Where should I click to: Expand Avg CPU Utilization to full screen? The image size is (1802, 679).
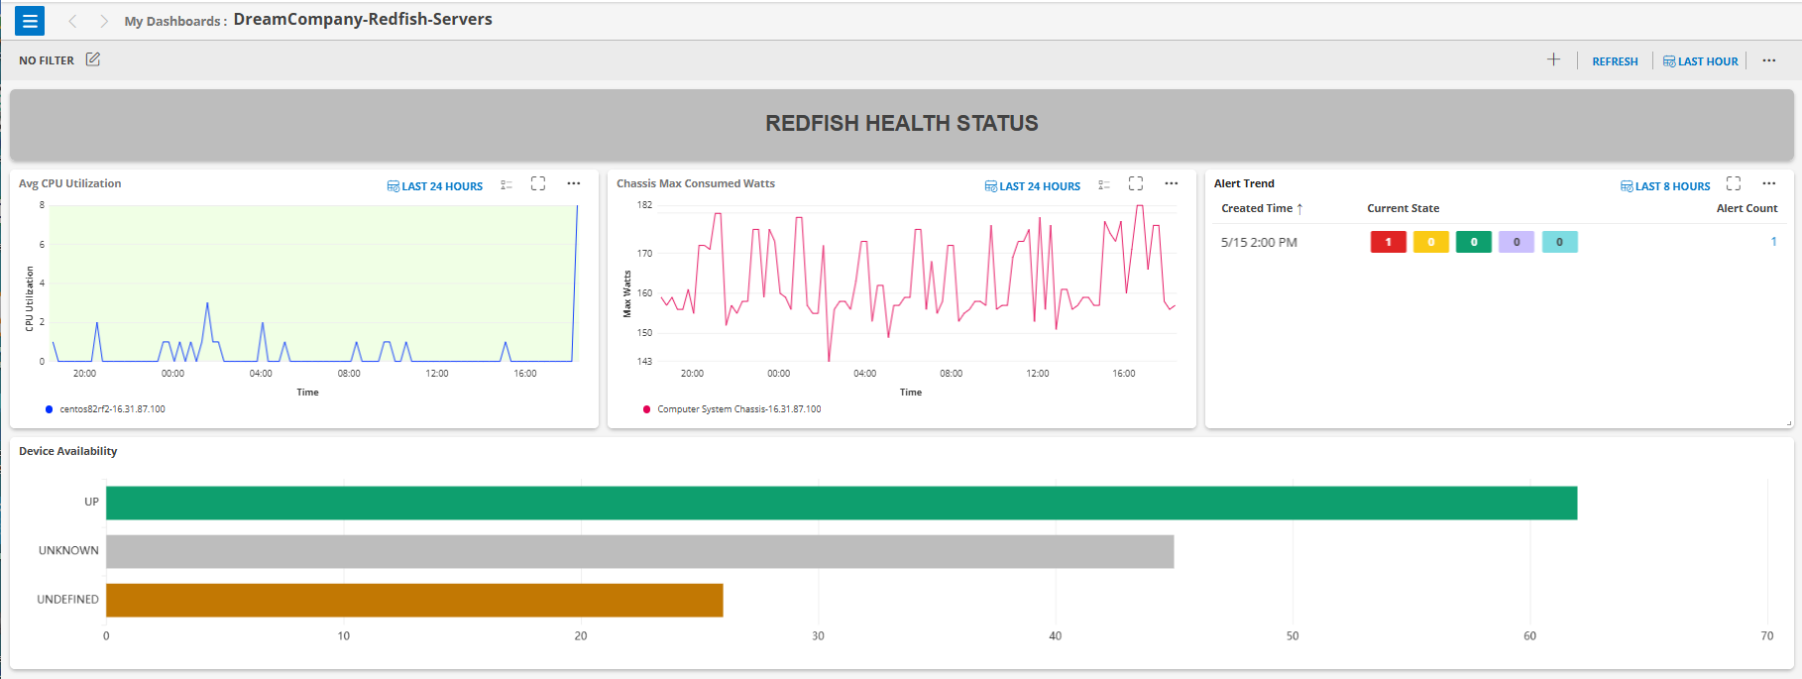click(538, 183)
